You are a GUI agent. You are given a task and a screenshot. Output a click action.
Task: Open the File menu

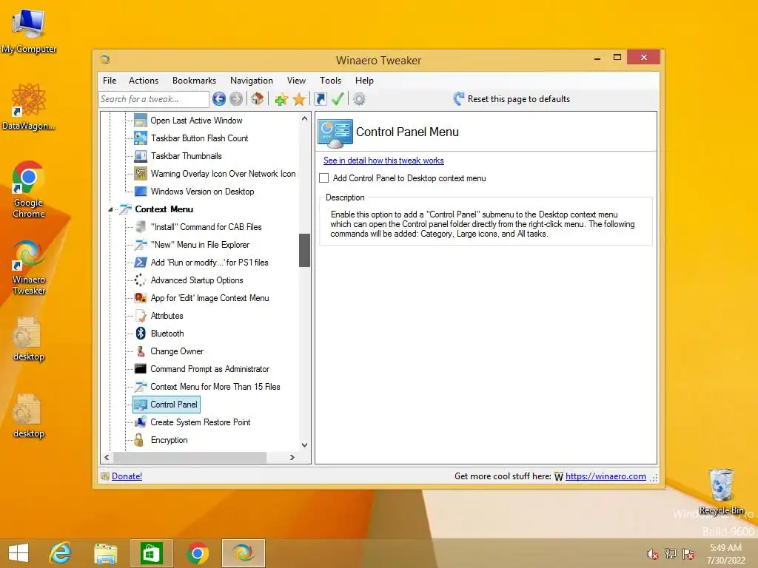point(110,81)
